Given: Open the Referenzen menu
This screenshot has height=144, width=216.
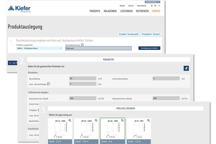Looking at the screenshot, I should (x=142, y=11).
